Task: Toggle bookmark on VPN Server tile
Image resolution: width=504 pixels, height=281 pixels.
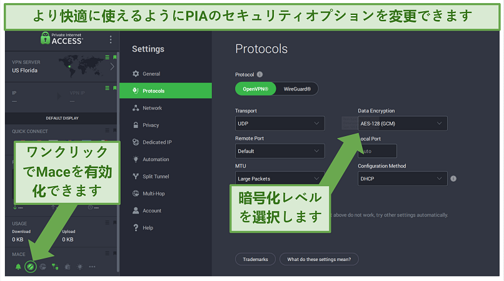Action: tap(115, 57)
